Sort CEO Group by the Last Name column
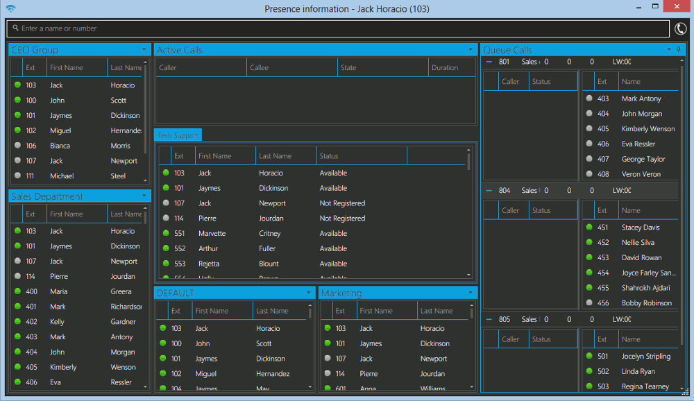The width and height of the screenshot is (694, 401). coord(126,67)
